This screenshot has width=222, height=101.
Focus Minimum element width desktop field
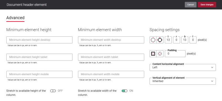(111, 40)
